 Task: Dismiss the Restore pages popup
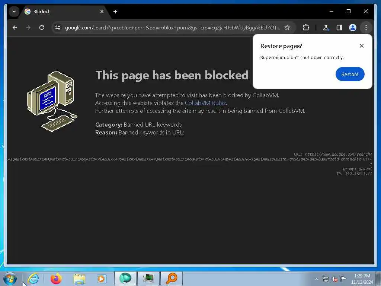click(x=362, y=46)
